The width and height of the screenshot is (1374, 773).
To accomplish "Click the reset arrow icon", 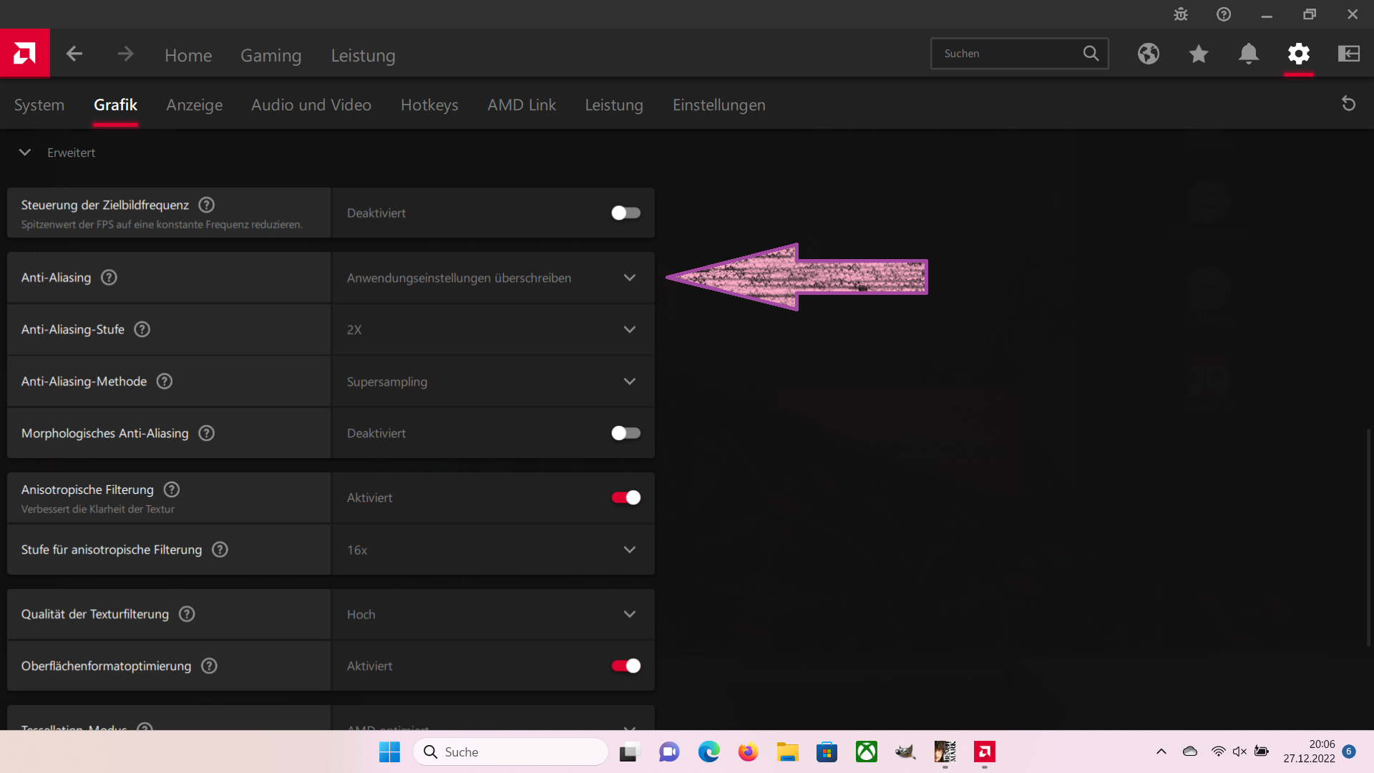I will point(1349,104).
